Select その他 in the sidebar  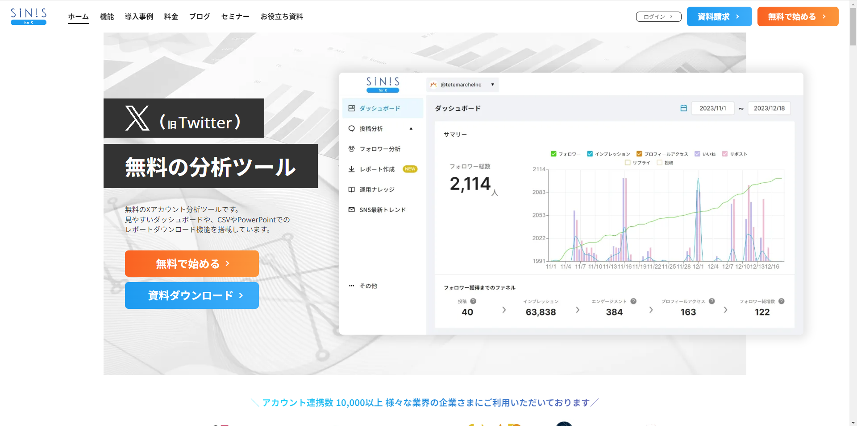[x=383, y=286]
